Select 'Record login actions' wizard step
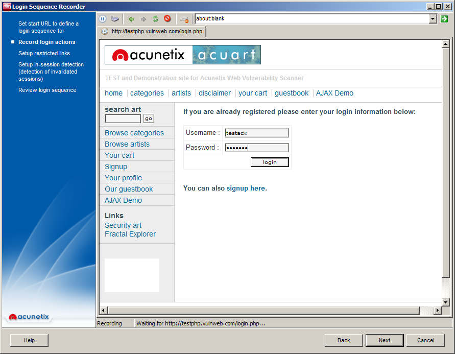Image resolution: width=455 pixels, height=354 pixels. coord(47,42)
